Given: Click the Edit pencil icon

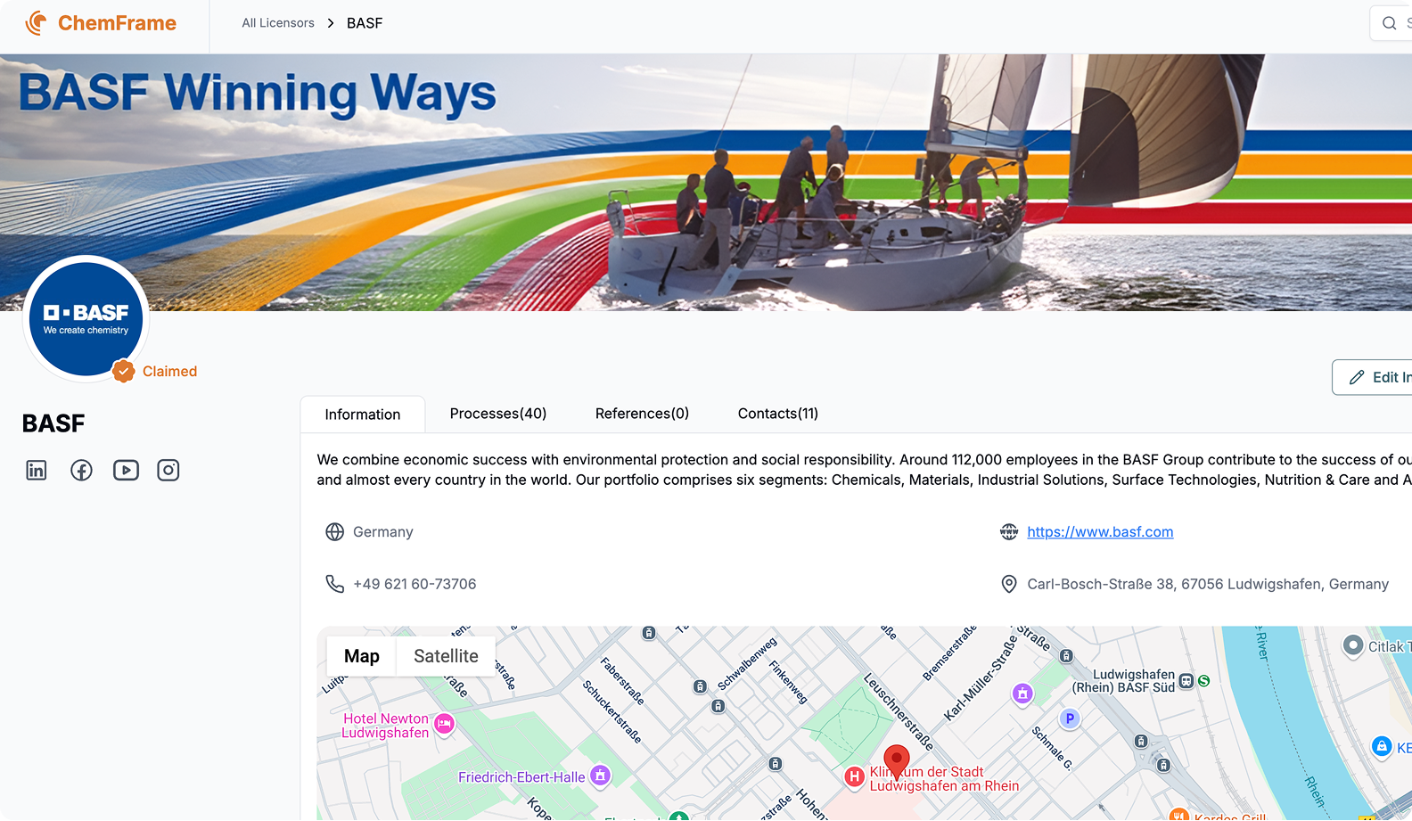Looking at the screenshot, I should coord(1357,377).
